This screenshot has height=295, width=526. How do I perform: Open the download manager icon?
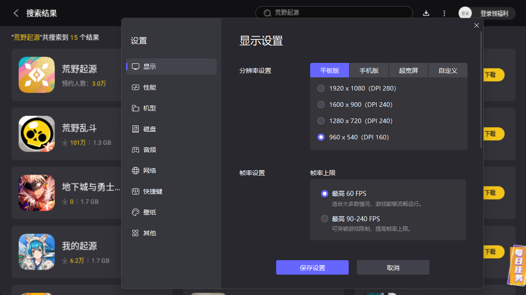pyautogui.click(x=426, y=13)
